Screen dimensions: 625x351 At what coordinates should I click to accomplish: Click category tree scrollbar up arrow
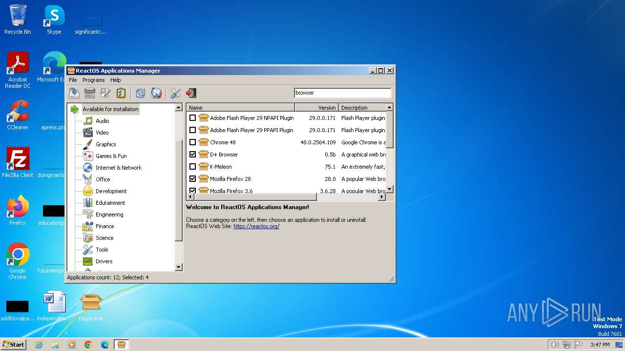(178, 107)
